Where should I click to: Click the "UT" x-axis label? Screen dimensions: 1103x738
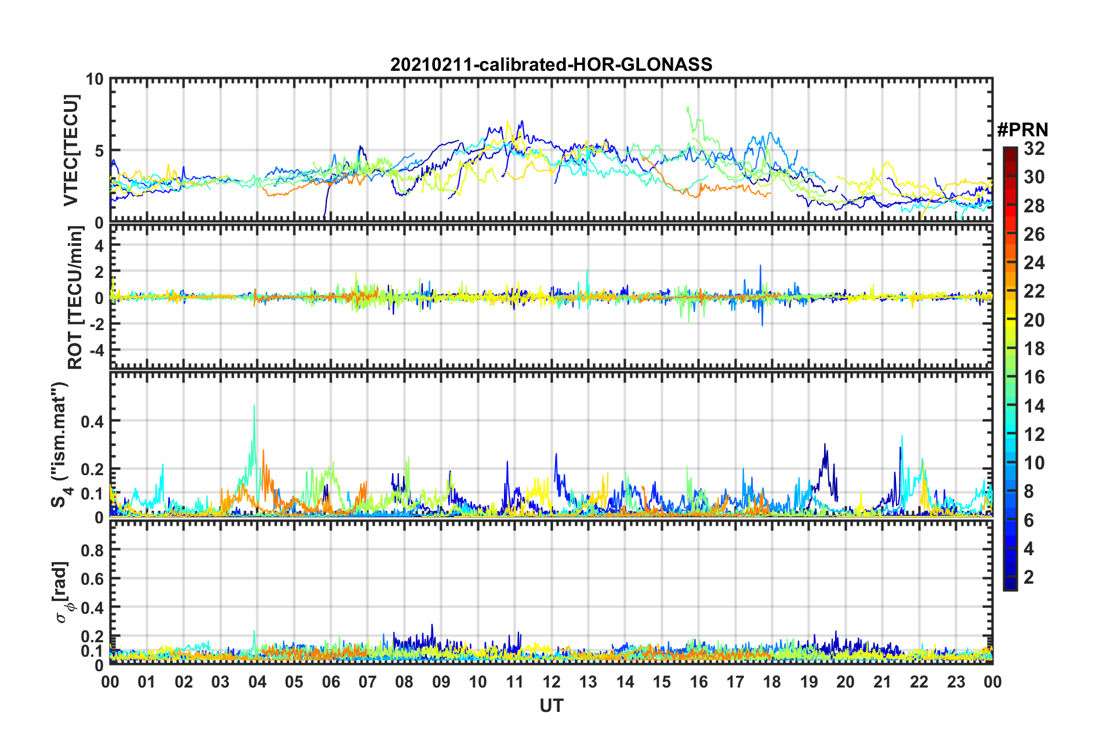[x=551, y=706]
